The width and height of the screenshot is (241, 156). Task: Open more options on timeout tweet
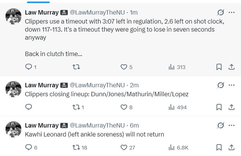pyautogui.click(x=232, y=13)
